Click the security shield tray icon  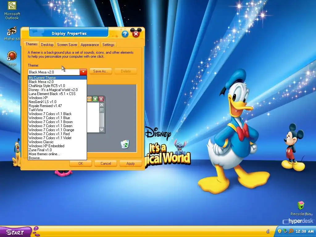coord(280,231)
